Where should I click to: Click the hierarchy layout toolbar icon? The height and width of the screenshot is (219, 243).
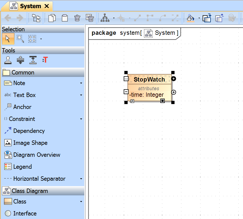tap(105, 18)
